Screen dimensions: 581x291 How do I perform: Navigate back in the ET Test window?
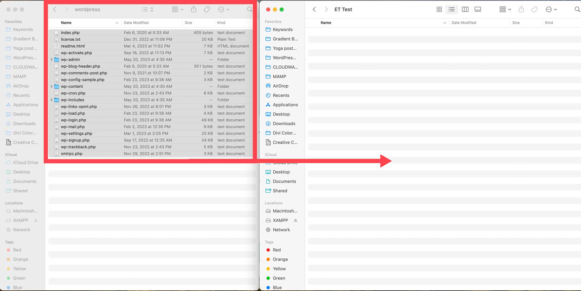click(314, 9)
